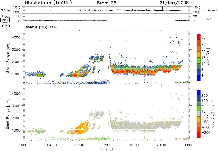218x151 pixels.
Task: Click the gray segment of the Velocity colorbar
Action: 199,114
